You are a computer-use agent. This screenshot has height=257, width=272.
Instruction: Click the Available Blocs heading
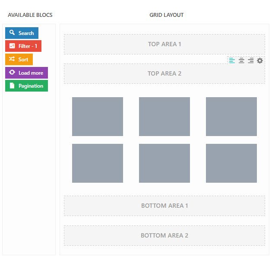(x=30, y=15)
